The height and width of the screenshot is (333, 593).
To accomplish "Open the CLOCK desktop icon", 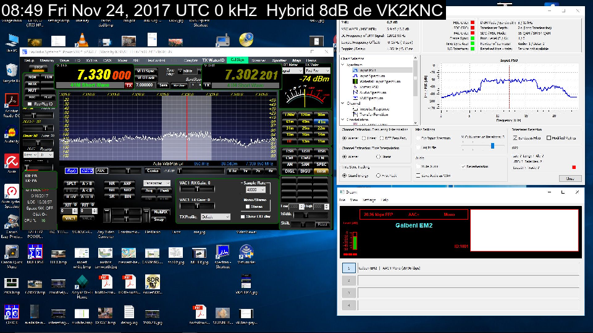I will click(x=11, y=314).
